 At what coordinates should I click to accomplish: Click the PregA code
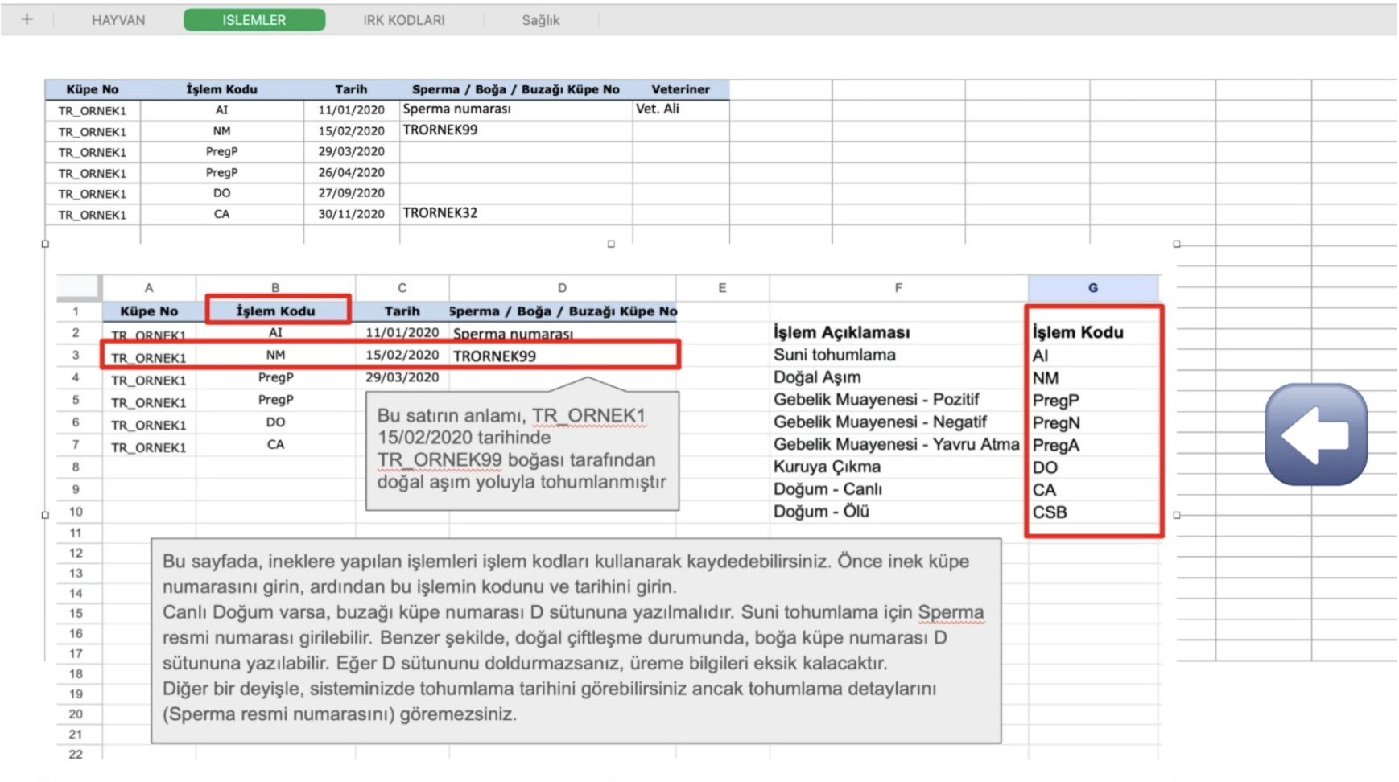coord(1056,445)
